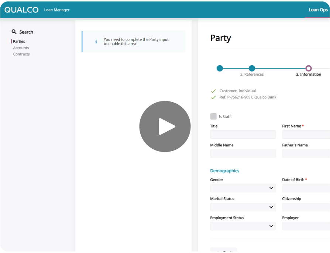
Task: Select Parties in the sidebar
Action: click(x=19, y=41)
